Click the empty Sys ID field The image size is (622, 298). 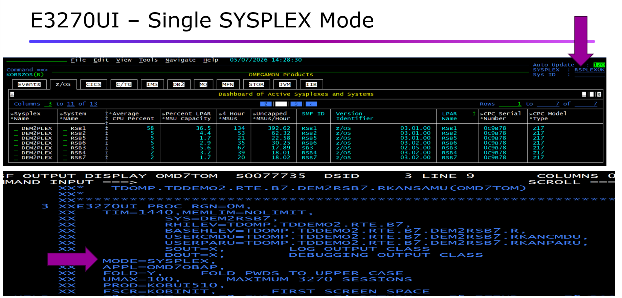[590, 75]
